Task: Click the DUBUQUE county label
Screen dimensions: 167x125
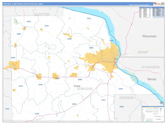Action: pos(85,89)
